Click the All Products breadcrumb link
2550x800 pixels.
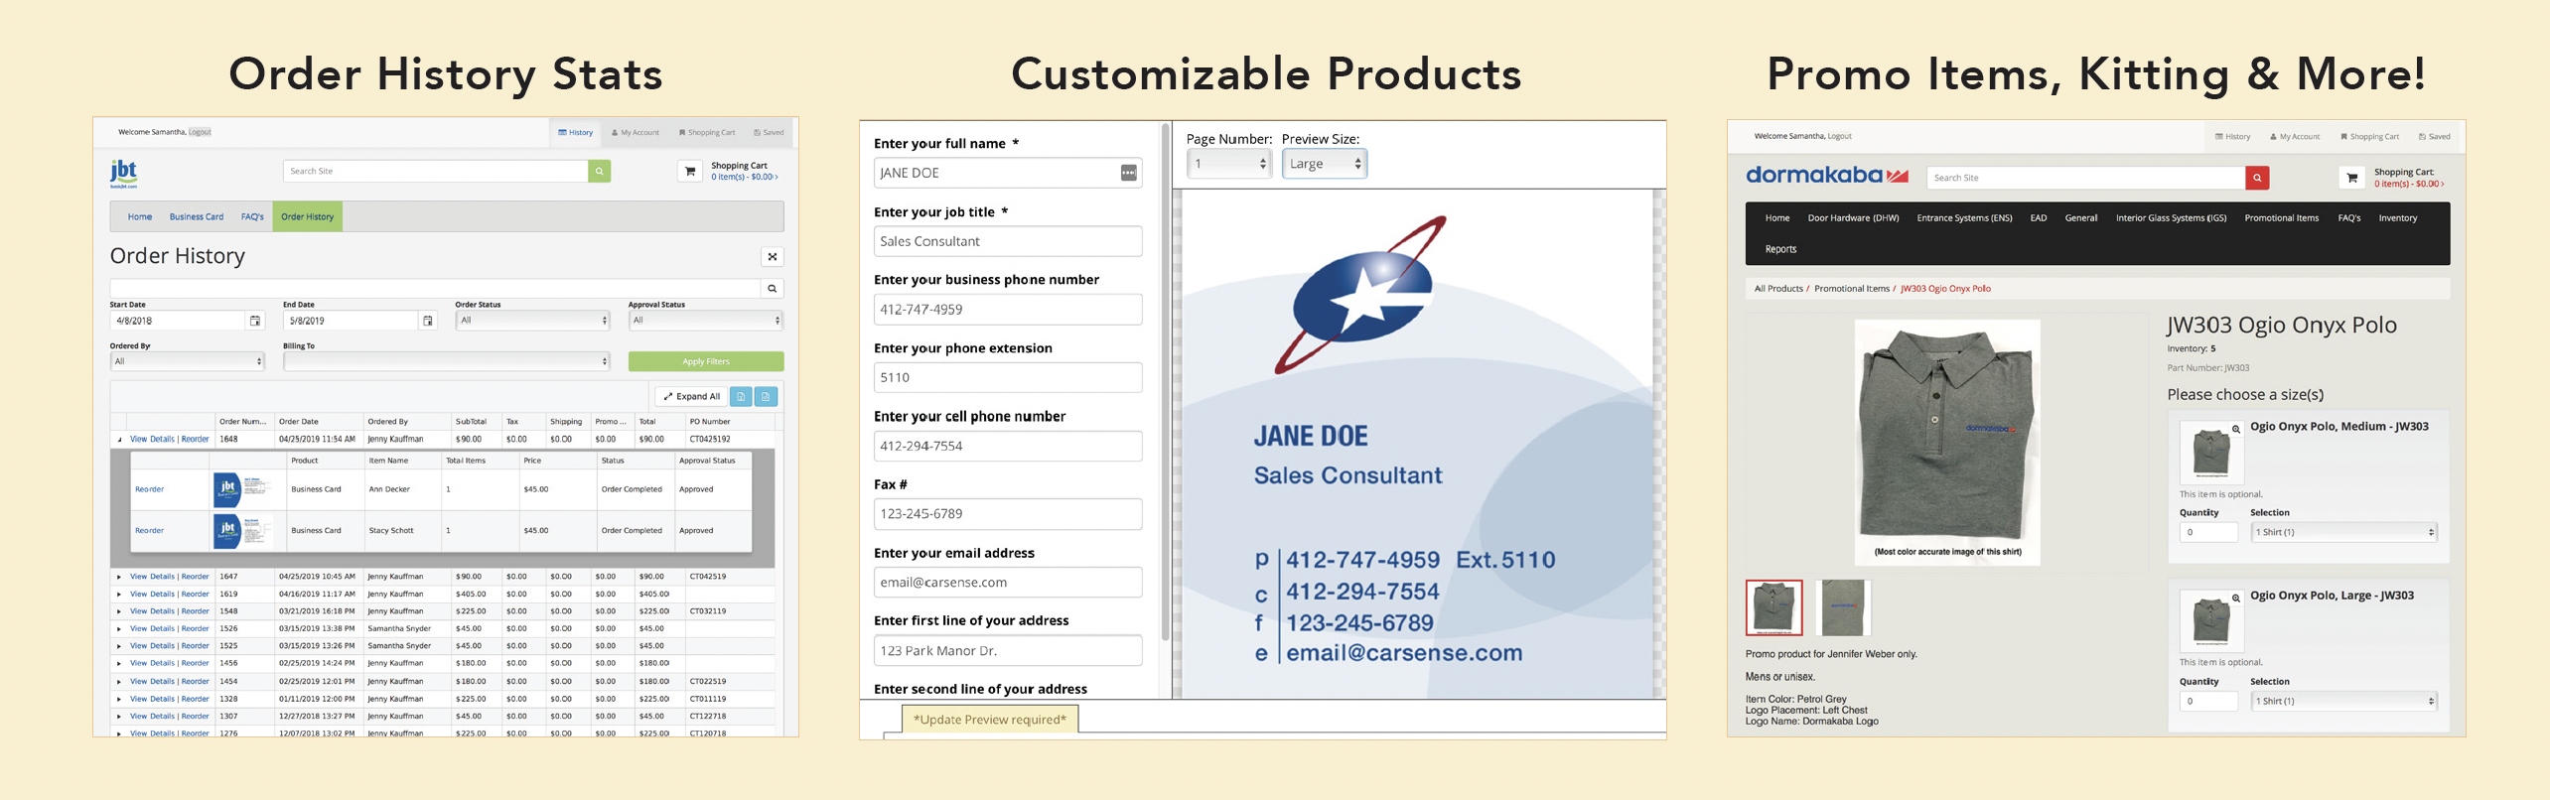[x=1778, y=289]
